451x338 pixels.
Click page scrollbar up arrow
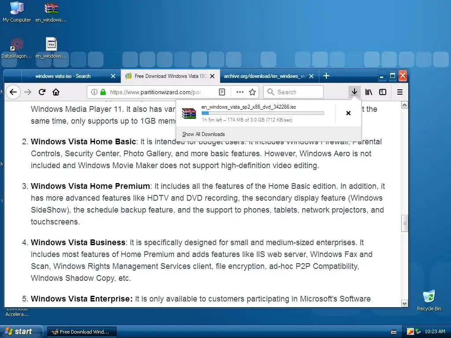[x=404, y=105]
